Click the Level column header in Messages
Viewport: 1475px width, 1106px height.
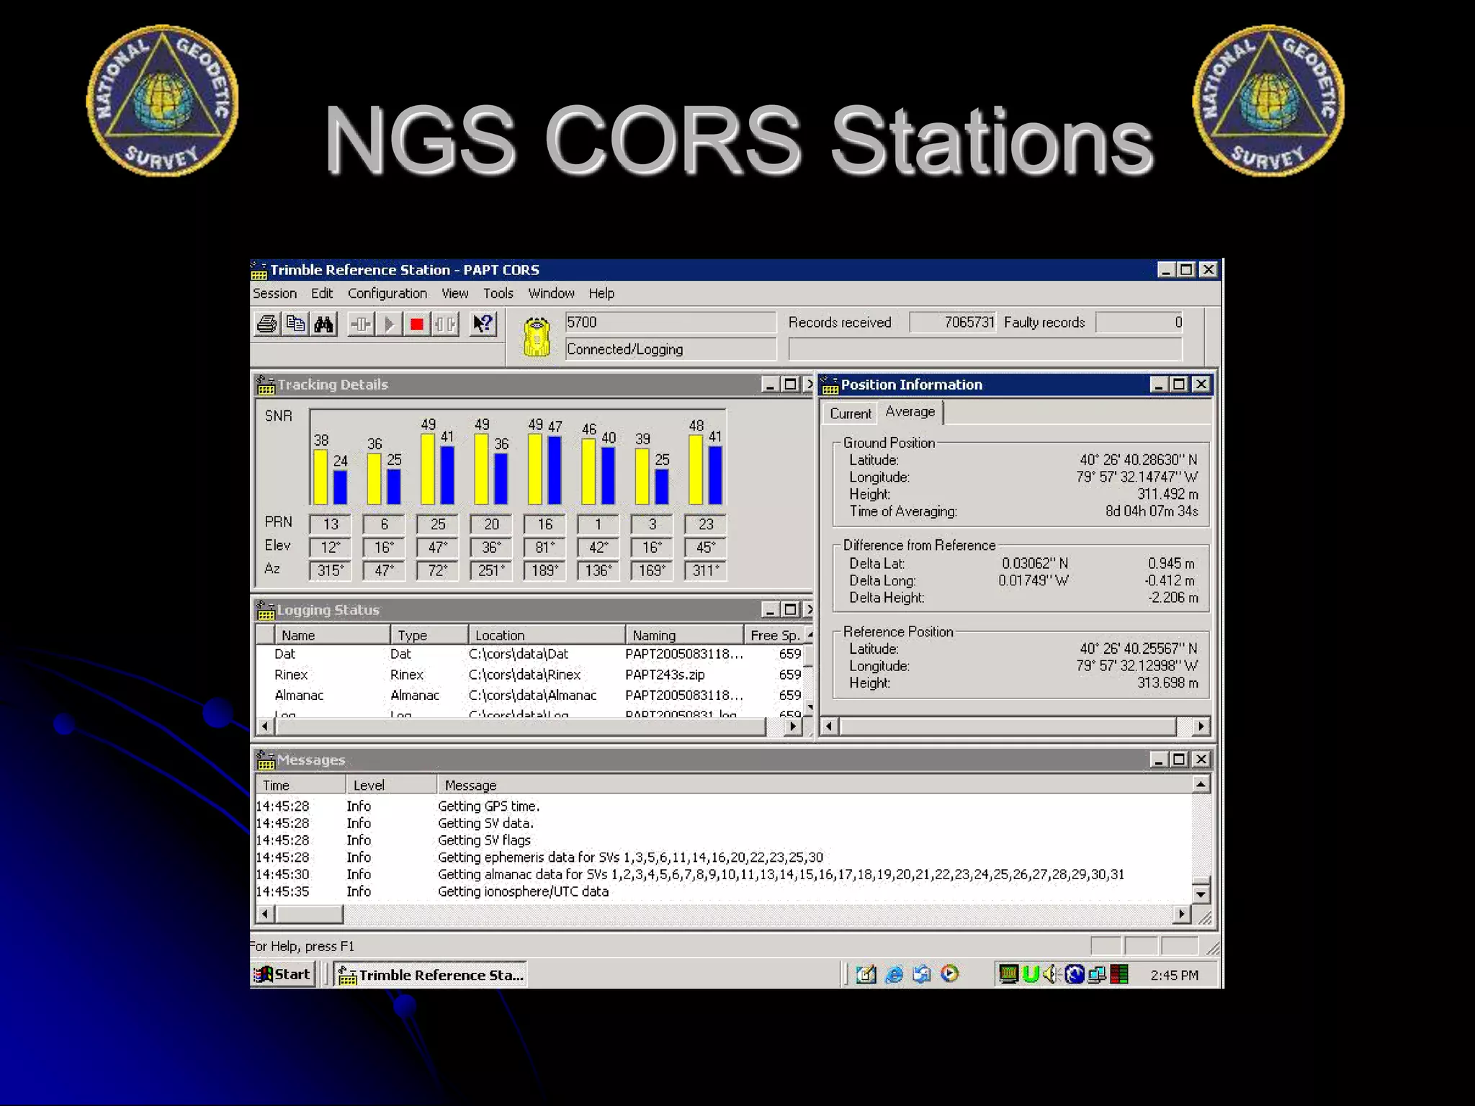pos(391,785)
